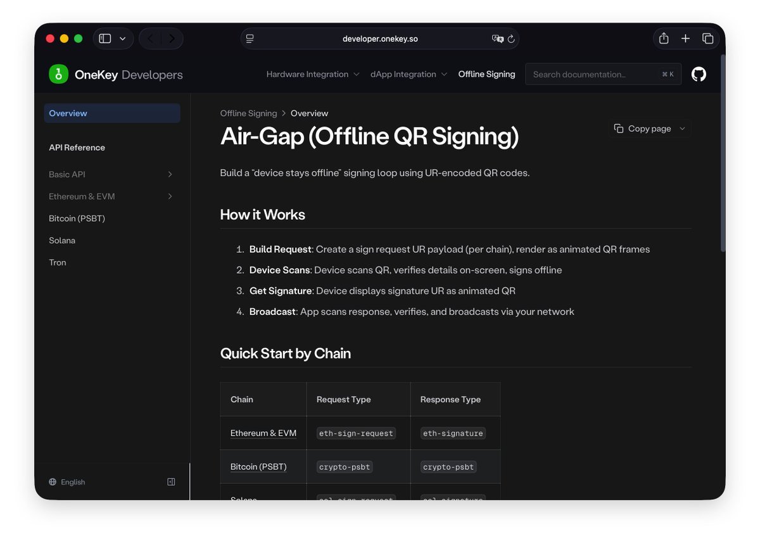
Task: Click the Device Scans step text
Action: 406,270
